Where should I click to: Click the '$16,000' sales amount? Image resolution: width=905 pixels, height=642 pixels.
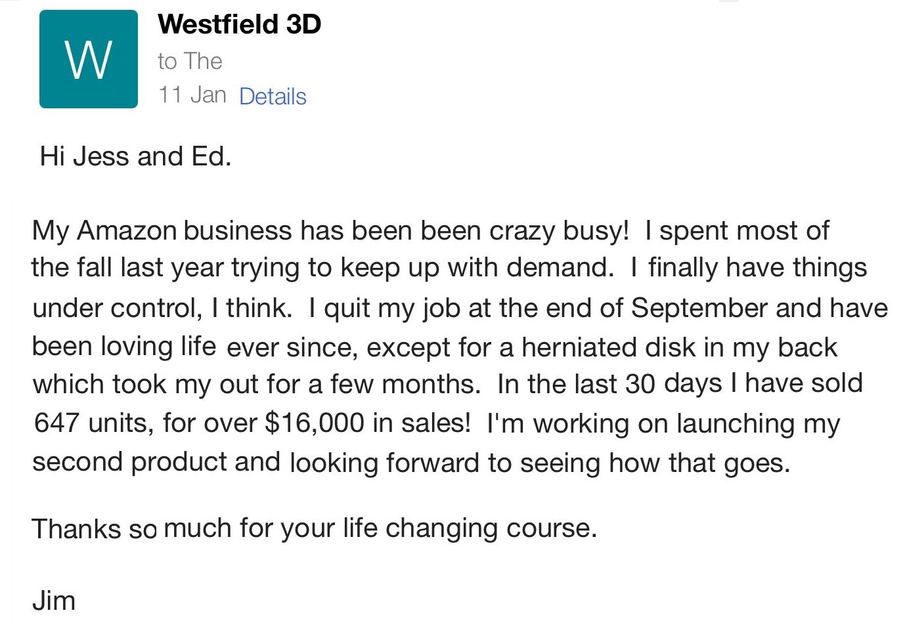pyautogui.click(x=314, y=423)
